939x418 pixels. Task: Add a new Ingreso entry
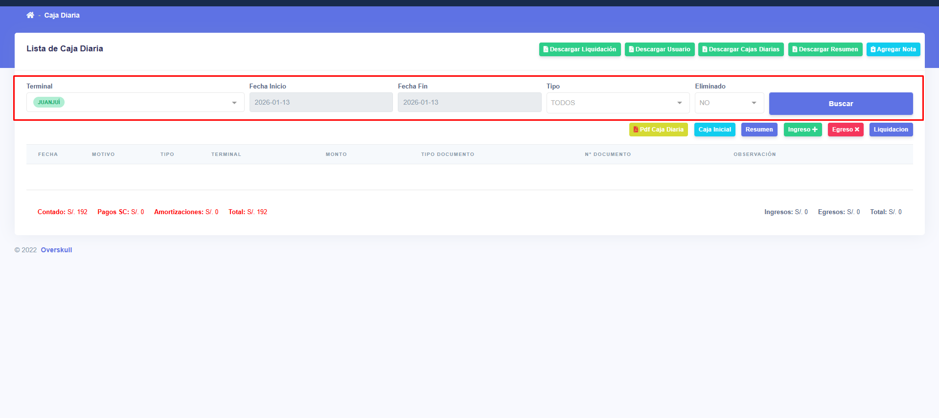click(802, 130)
